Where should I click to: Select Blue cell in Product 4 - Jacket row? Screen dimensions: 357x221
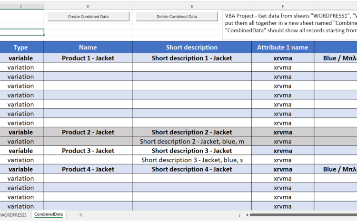tap(336, 169)
